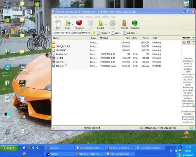Select Readme.txt in the file list

(x=61, y=54)
